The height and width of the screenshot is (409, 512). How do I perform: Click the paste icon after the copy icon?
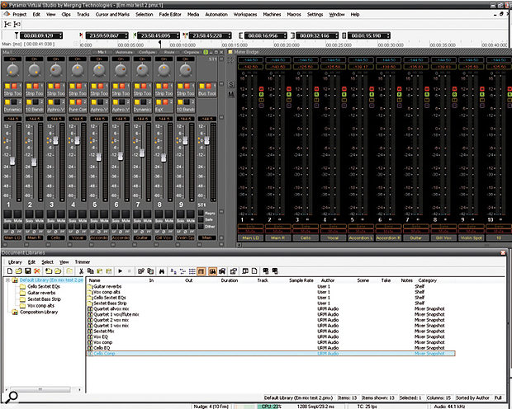pyautogui.click(x=100, y=271)
